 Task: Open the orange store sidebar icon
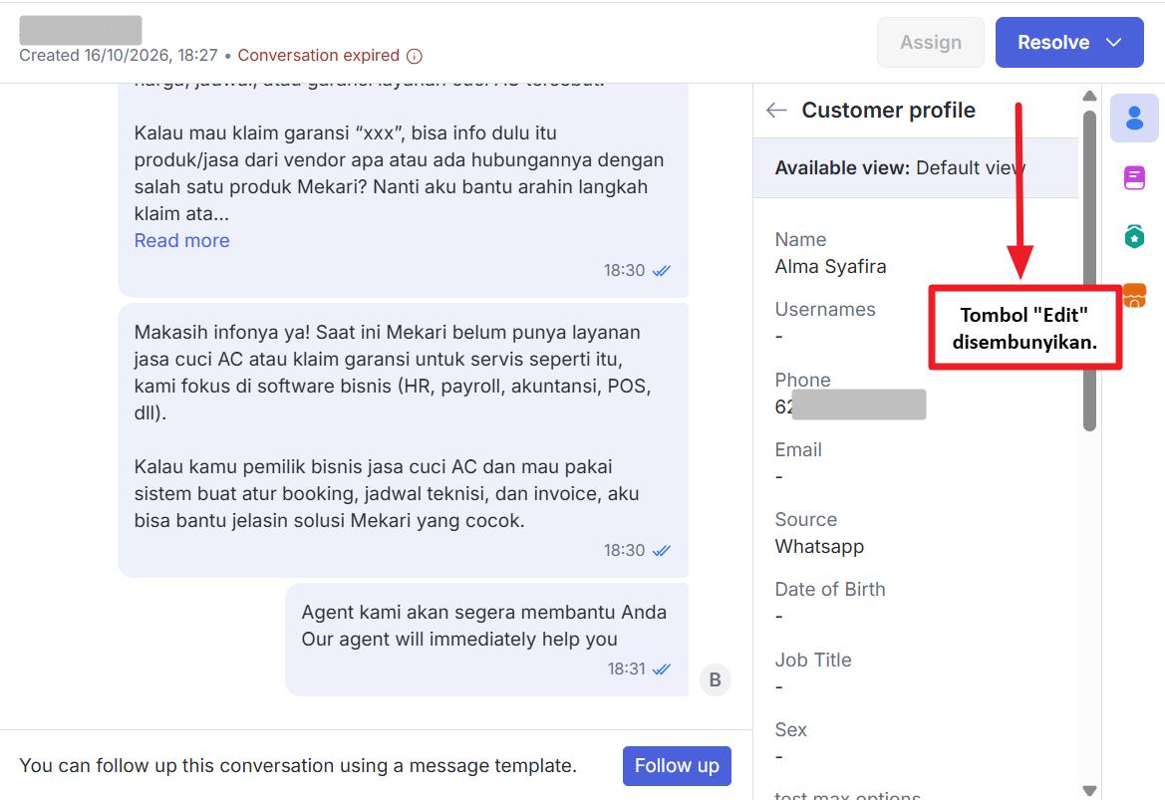(x=1134, y=295)
